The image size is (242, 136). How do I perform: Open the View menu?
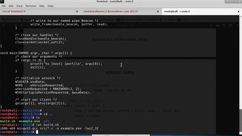pyautogui.click(x=19, y=6)
